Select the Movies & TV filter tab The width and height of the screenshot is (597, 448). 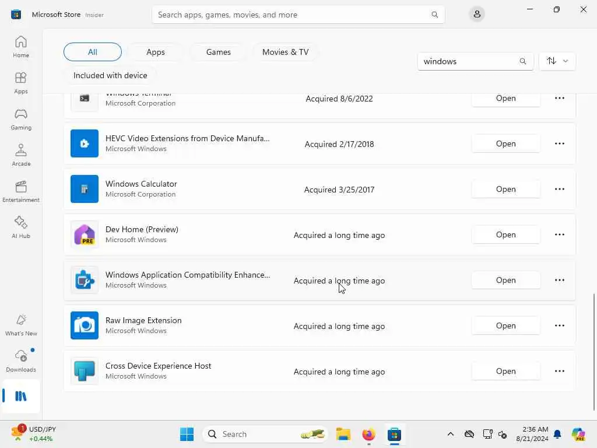coord(285,52)
